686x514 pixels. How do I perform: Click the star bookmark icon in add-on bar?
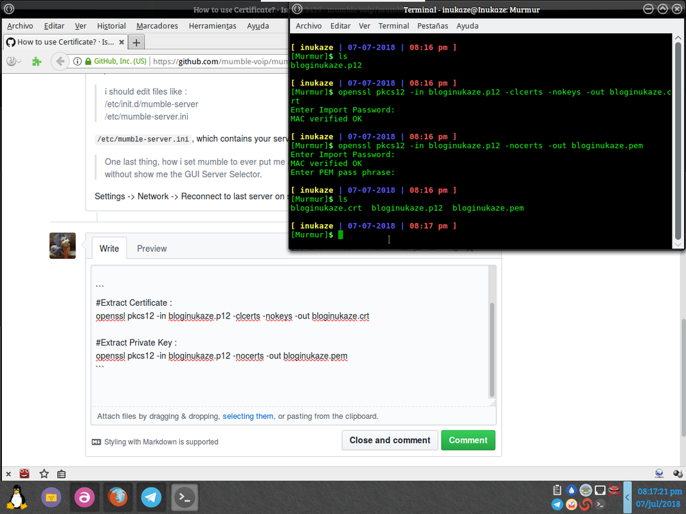click(44, 474)
